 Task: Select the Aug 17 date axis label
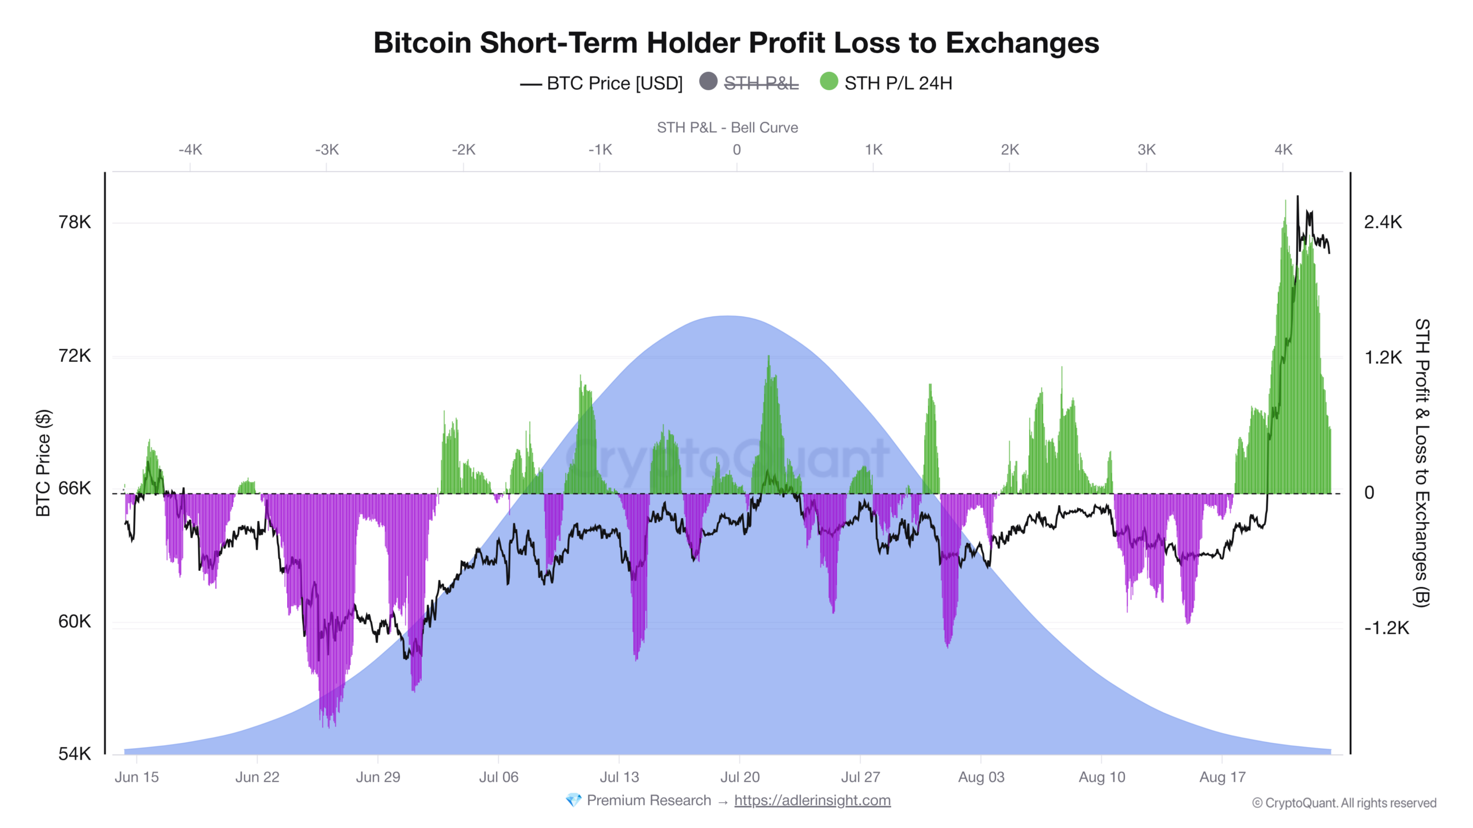point(1222,777)
